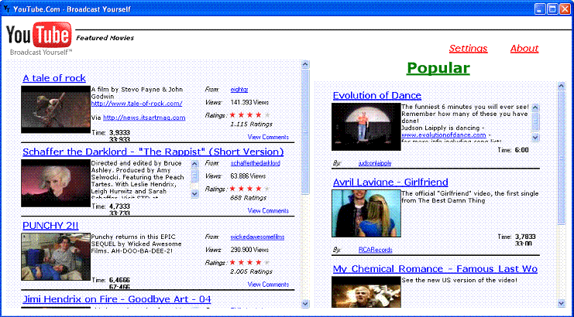Click the '2.005 Ratings' text
Viewport: 574px width, 317px height.
pyautogui.click(x=252, y=271)
